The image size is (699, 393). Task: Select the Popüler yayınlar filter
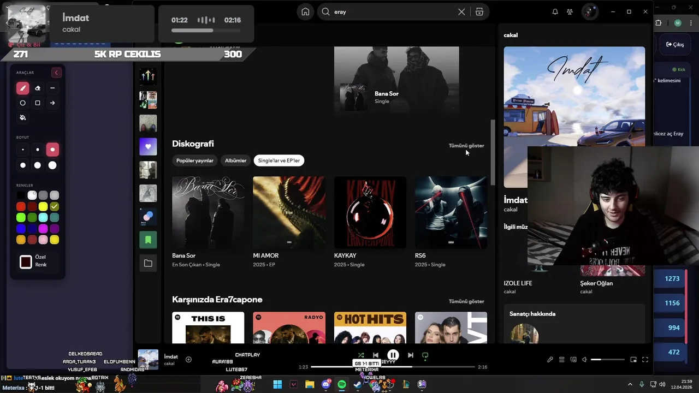[x=195, y=160]
